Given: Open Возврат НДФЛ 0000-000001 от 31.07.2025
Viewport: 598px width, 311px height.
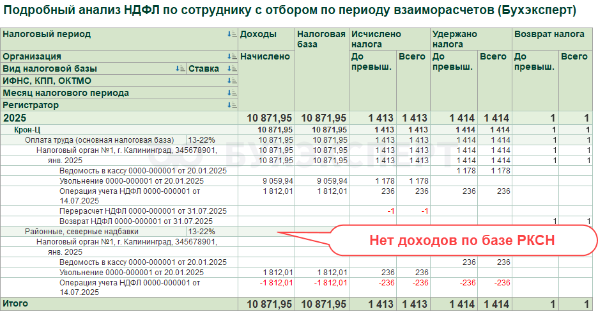Looking at the screenshot, I should coord(136,221).
